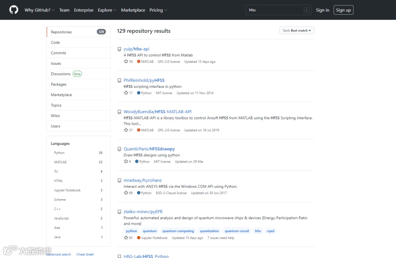Viewport: 396px width, 258px height.
Task: Filter results by Jupyter Notebook language
Action: 78,190
